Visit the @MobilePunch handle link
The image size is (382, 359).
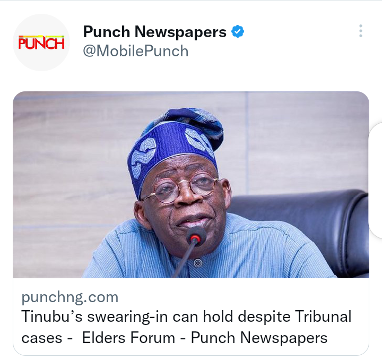point(136,51)
